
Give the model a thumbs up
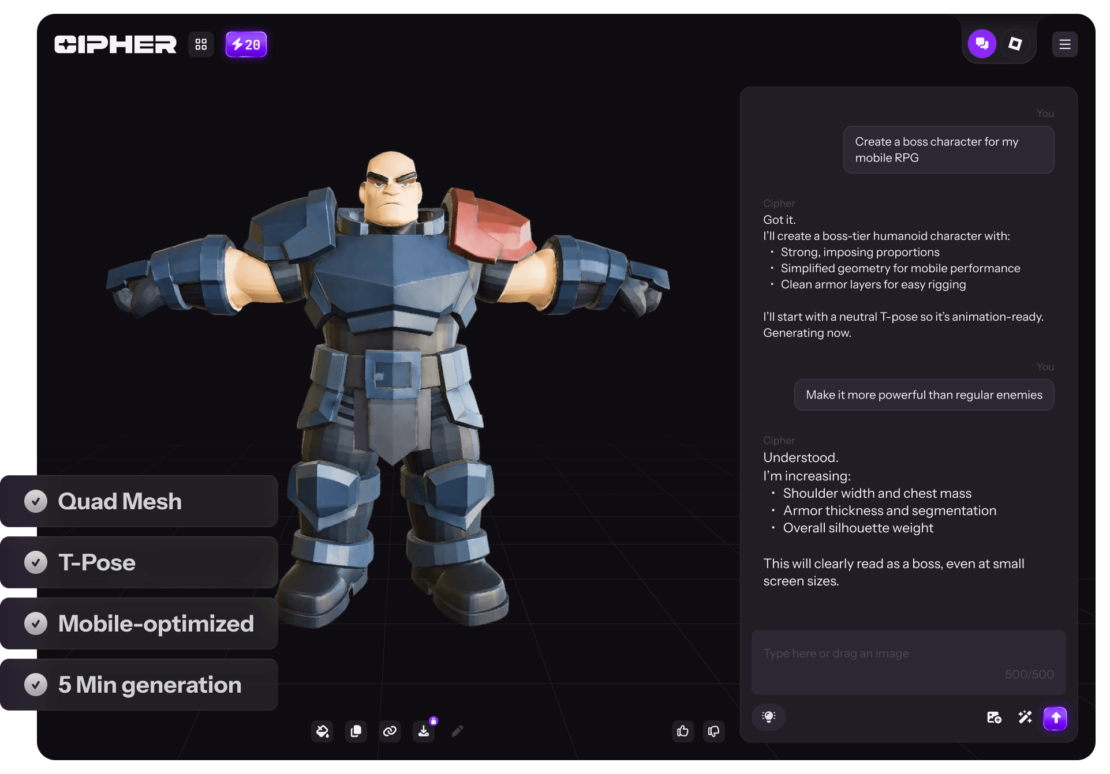pyautogui.click(x=683, y=731)
